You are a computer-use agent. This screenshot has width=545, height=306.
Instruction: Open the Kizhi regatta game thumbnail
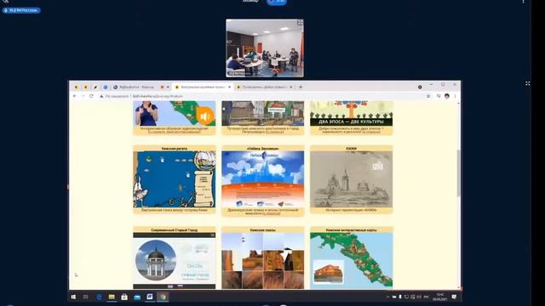click(x=174, y=179)
